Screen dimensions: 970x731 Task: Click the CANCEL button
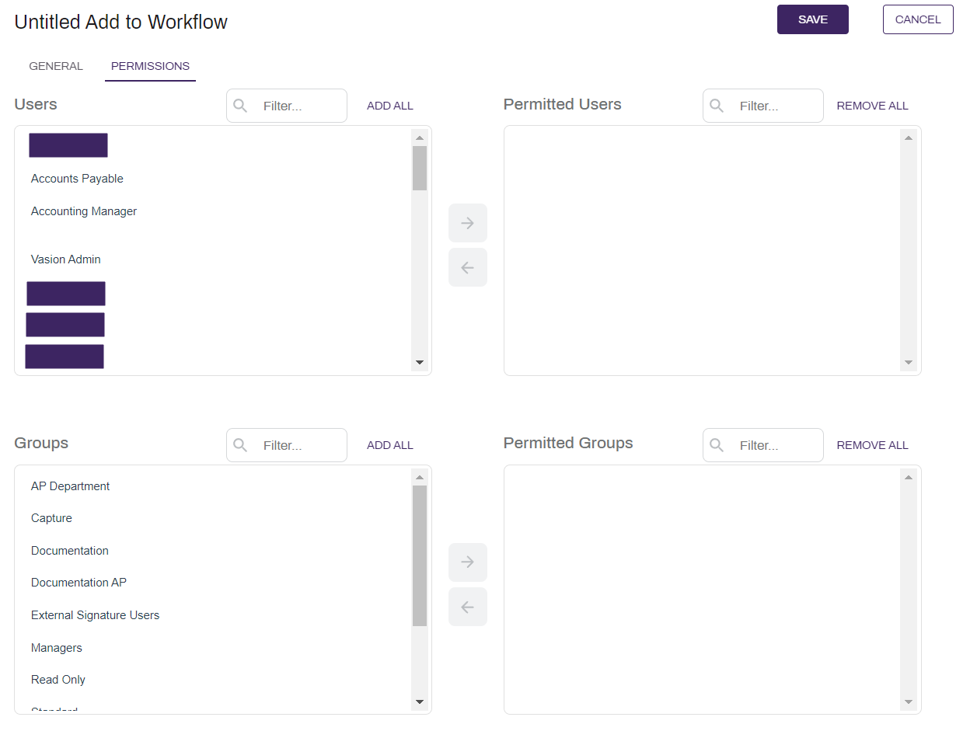tap(918, 19)
